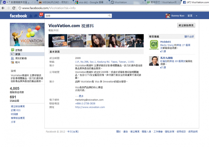Reload the page with refresh icon

coord(14,8)
